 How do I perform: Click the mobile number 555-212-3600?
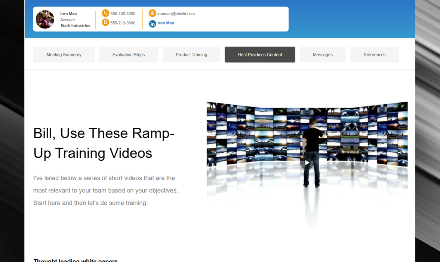pos(123,23)
